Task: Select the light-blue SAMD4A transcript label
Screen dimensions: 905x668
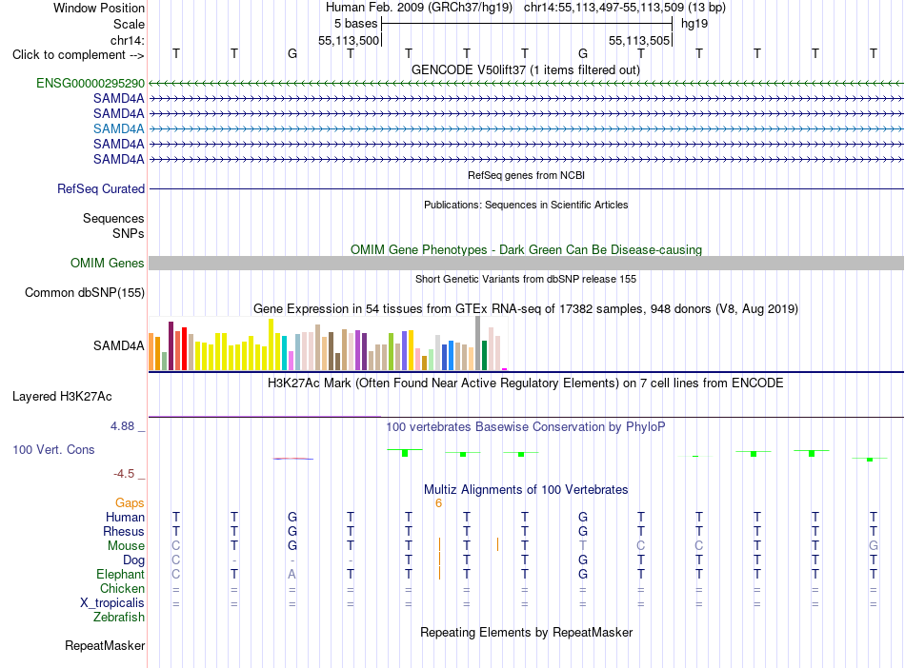Action: tap(118, 128)
